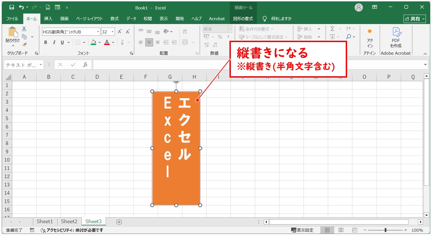Increase font size with the larger A icon

click(120, 32)
